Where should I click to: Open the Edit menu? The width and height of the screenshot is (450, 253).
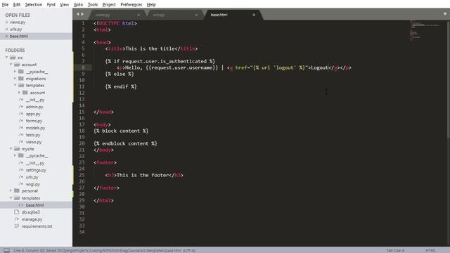point(17,5)
